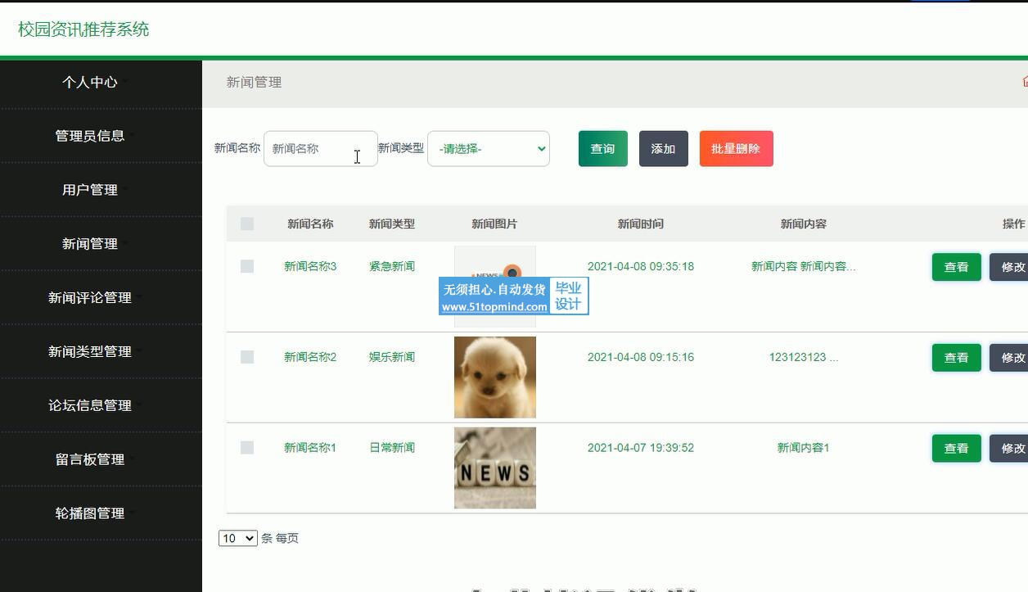This screenshot has width=1028, height=592.
Task: Click the 新闻内容 column header
Action: [x=804, y=224]
